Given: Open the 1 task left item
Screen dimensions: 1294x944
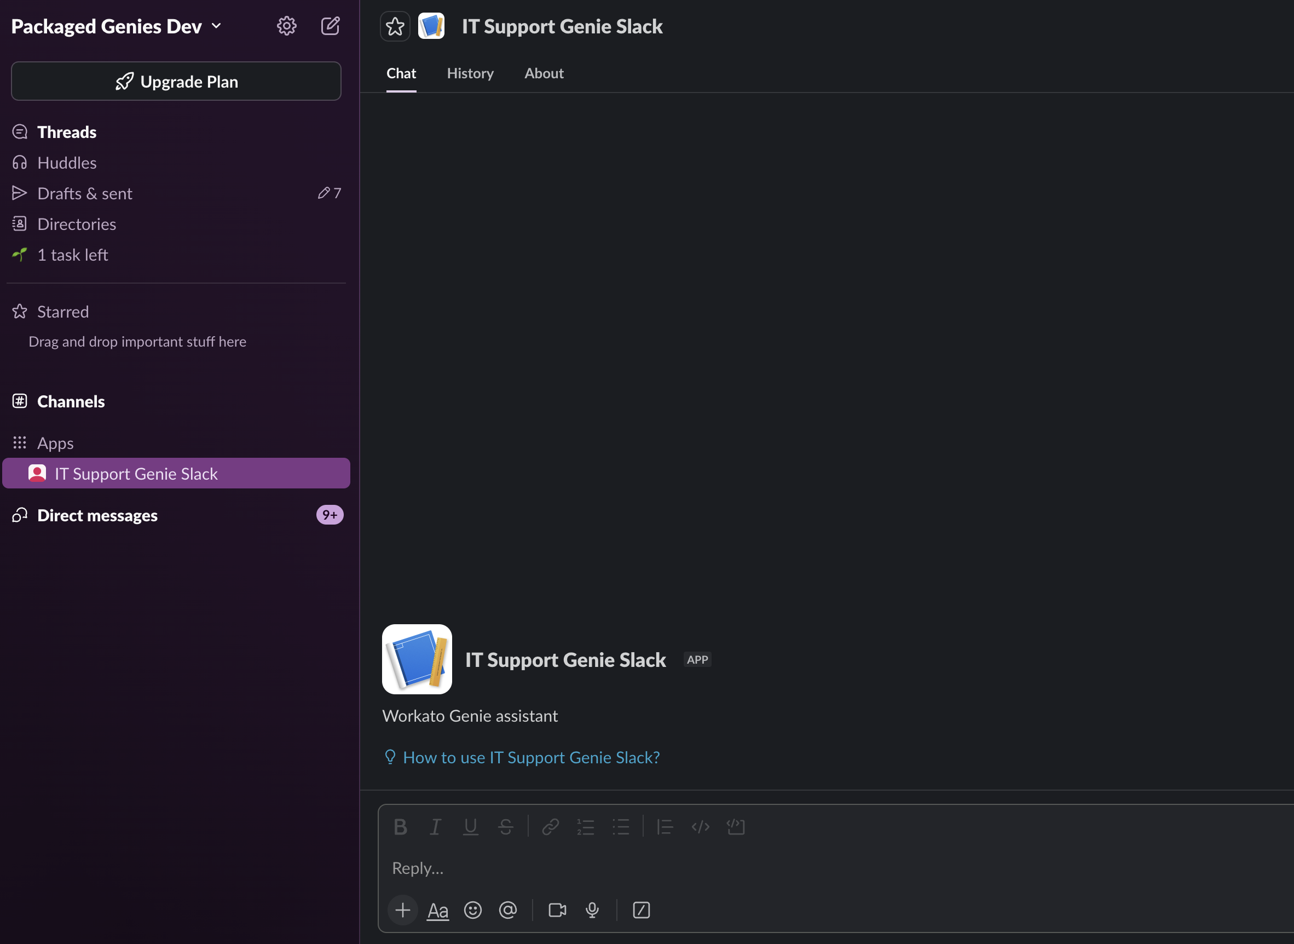Looking at the screenshot, I should coord(176,255).
